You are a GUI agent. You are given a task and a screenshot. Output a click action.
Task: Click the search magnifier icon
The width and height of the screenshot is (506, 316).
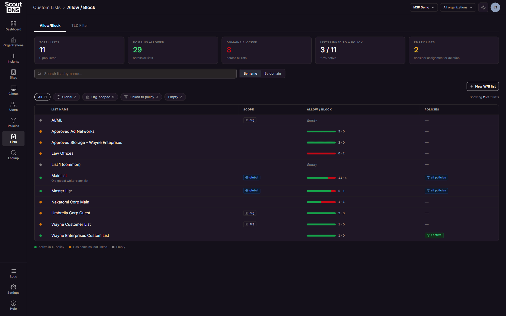pos(39,73)
